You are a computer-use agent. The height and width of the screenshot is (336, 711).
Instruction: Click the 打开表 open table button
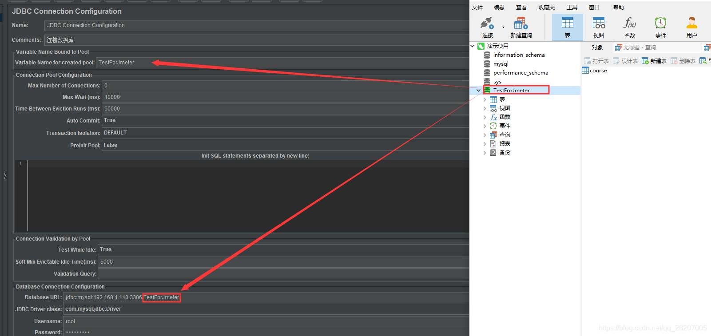pos(596,61)
